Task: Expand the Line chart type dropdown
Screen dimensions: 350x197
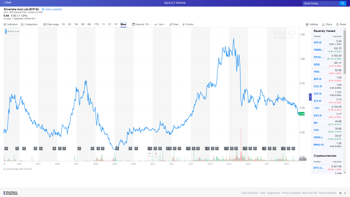Action: pyautogui.click(x=160, y=24)
